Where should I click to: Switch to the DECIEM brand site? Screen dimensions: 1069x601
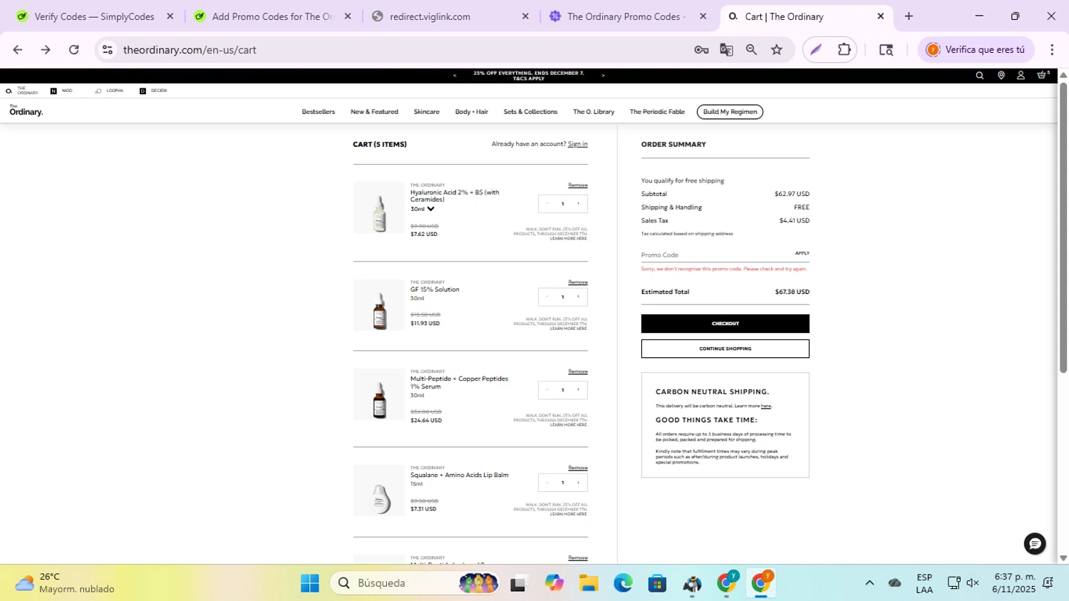153,91
